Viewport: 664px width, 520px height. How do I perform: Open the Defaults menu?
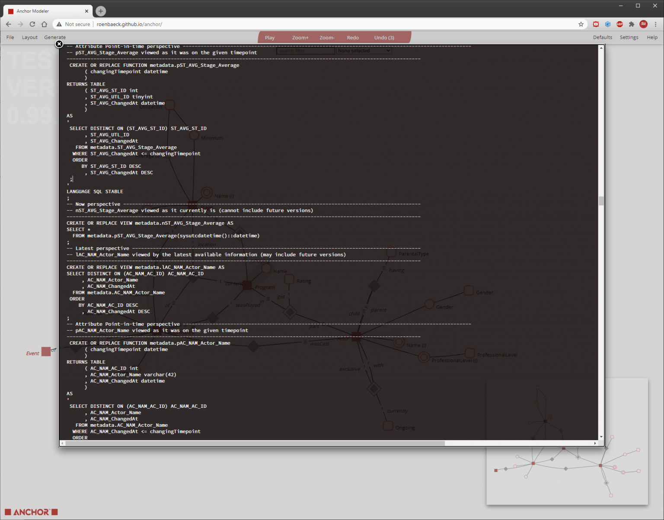[x=602, y=38]
